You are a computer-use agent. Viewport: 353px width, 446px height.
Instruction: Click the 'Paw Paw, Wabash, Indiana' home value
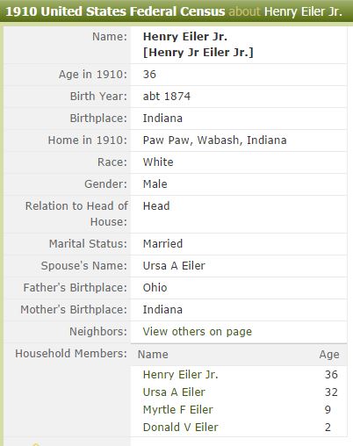(214, 140)
